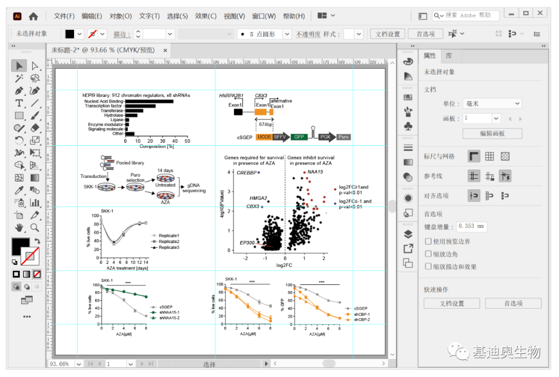Check the 缩放边角 option

click(429, 254)
